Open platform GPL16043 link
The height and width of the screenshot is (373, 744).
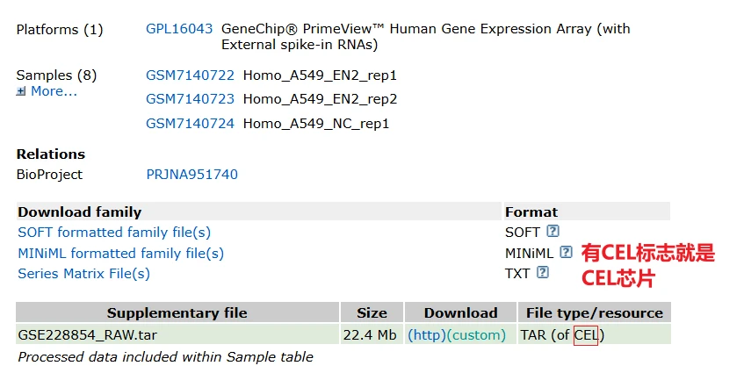(x=179, y=29)
